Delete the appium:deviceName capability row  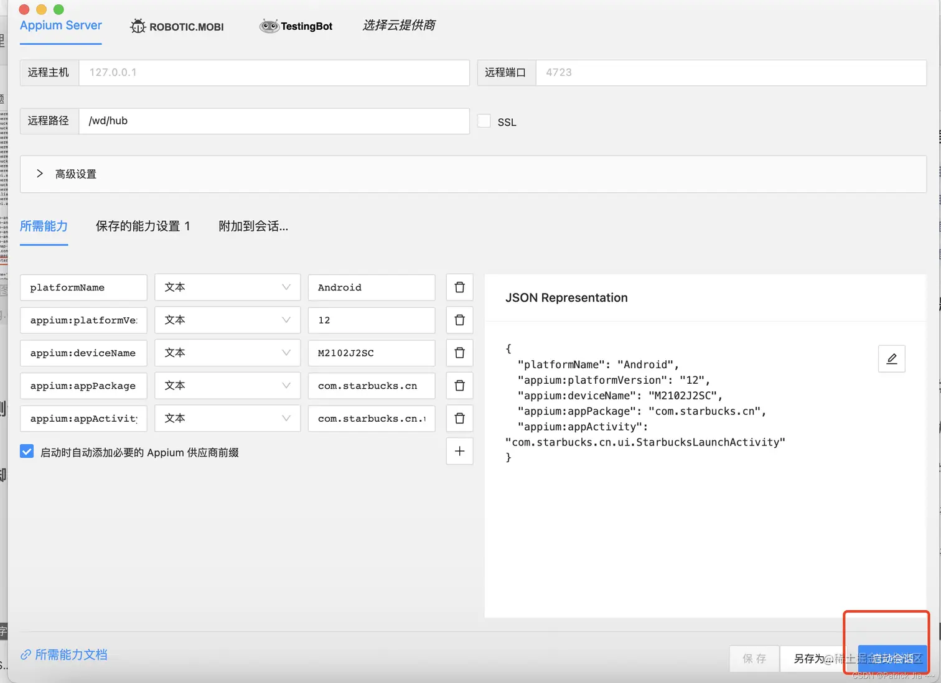[459, 353]
